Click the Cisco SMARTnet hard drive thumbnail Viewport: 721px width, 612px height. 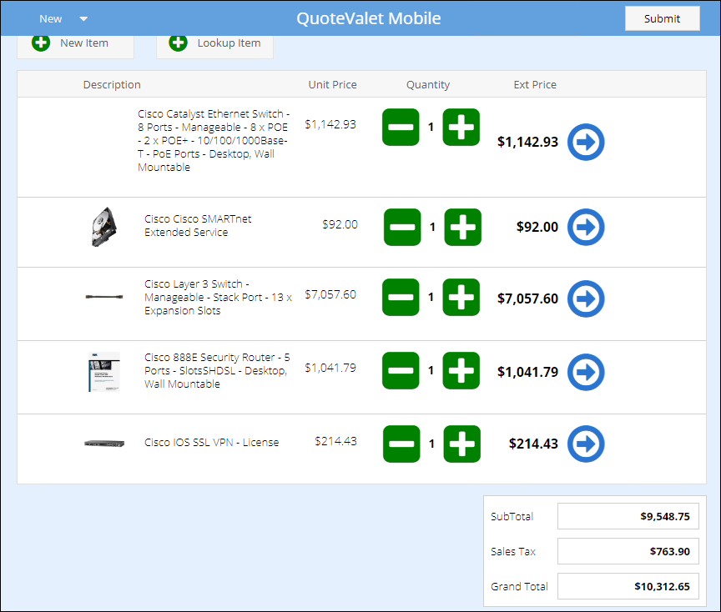coord(104,226)
